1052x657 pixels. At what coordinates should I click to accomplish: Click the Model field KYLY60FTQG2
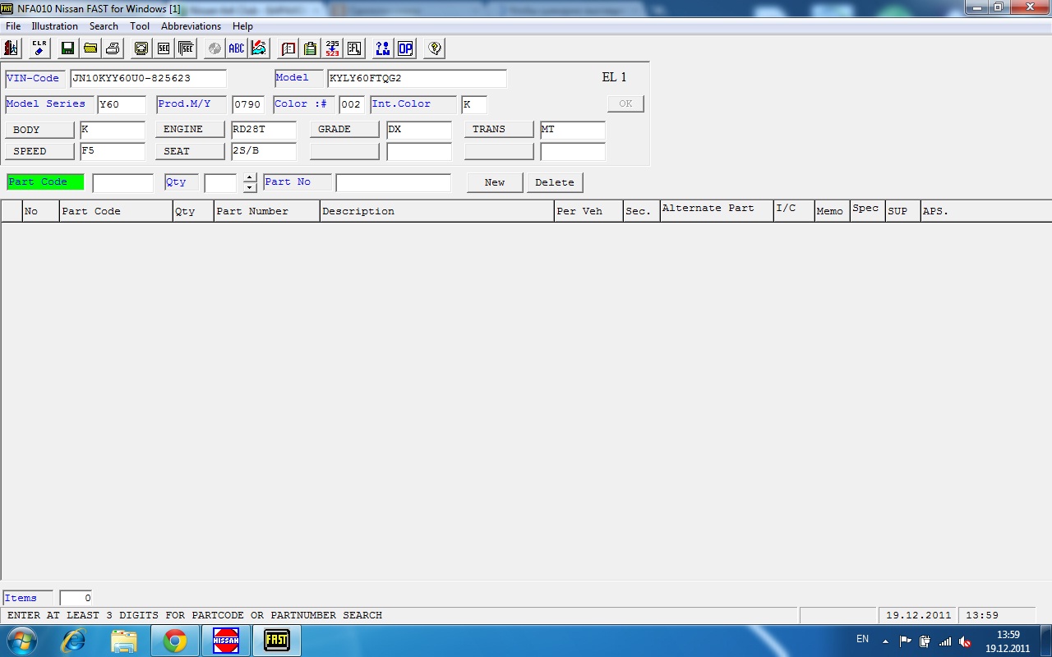tap(418, 79)
